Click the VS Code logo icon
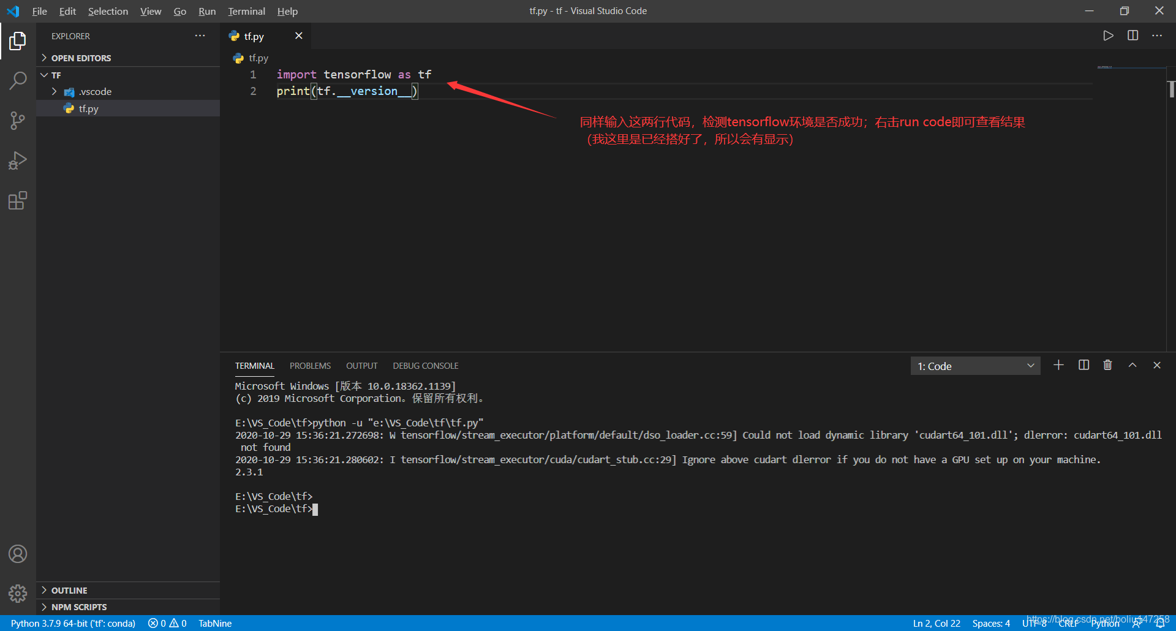 click(13, 11)
